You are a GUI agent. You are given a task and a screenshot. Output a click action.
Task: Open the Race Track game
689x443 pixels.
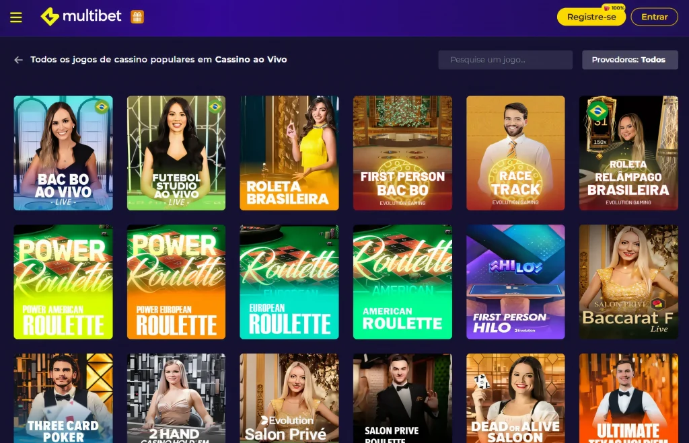pos(515,153)
